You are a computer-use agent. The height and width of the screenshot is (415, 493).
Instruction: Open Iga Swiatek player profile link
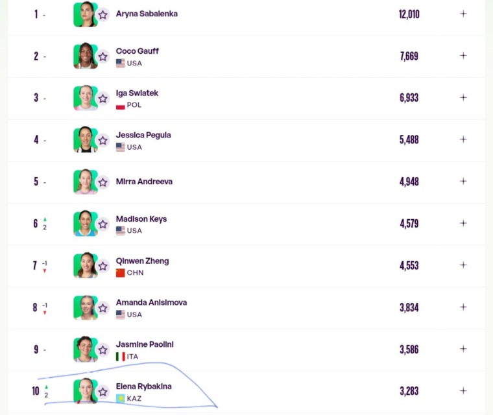pos(137,93)
